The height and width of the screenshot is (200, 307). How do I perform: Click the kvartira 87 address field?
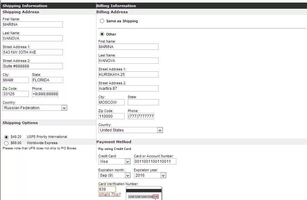(x=128, y=88)
